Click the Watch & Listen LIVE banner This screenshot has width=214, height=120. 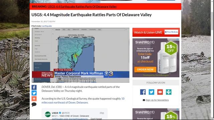point(156,32)
